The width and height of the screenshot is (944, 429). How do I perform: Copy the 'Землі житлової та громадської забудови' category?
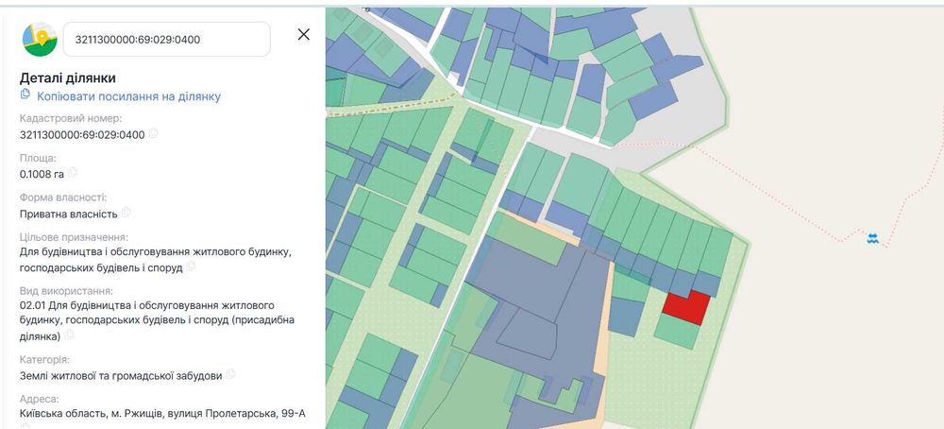pos(231,375)
